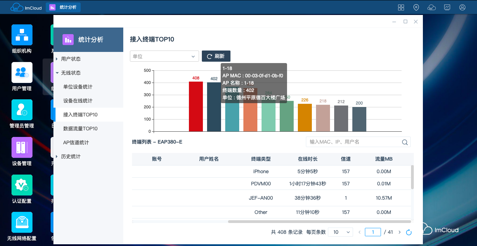Expand the 历史统计 tree section
This screenshot has height=246, width=477.
(71, 156)
